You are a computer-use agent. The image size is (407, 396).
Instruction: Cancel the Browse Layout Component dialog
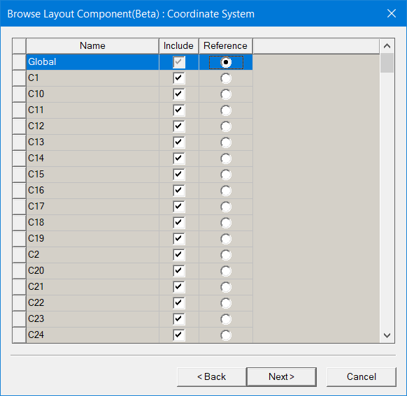click(x=362, y=376)
